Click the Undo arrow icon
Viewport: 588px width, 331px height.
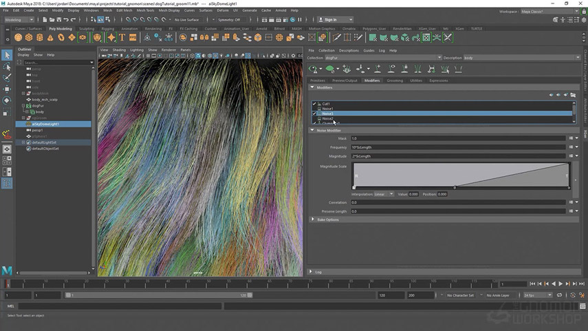coord(66,19)
